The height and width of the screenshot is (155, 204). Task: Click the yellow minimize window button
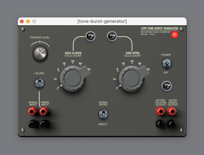[x=28, y=21]
